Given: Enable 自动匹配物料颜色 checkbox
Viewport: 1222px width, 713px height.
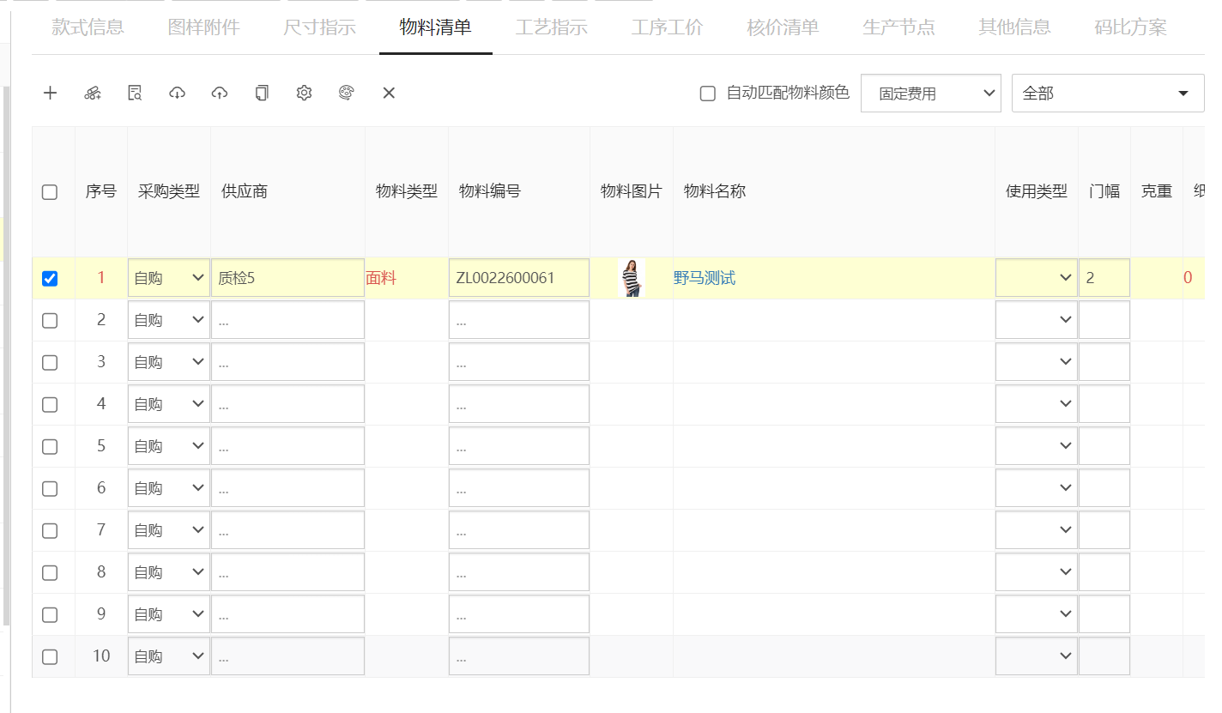Looking at the screenshot, I should (x=708, y=94).
